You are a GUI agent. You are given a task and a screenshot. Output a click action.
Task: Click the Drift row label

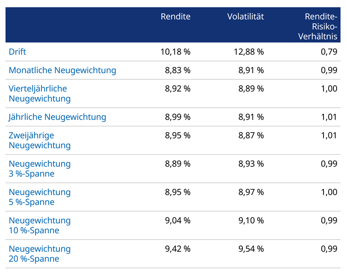(18, 52)
